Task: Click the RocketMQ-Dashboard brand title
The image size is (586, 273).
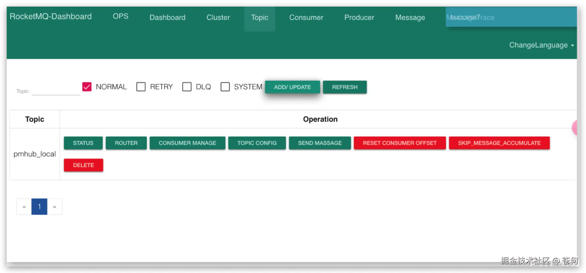Action: [x=51, y=16]
